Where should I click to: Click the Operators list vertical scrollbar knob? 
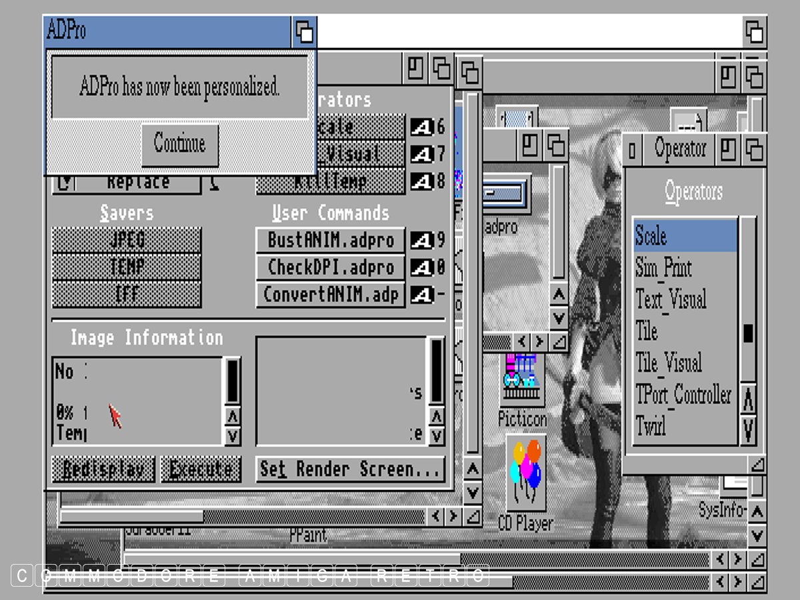tap(748, 333)
